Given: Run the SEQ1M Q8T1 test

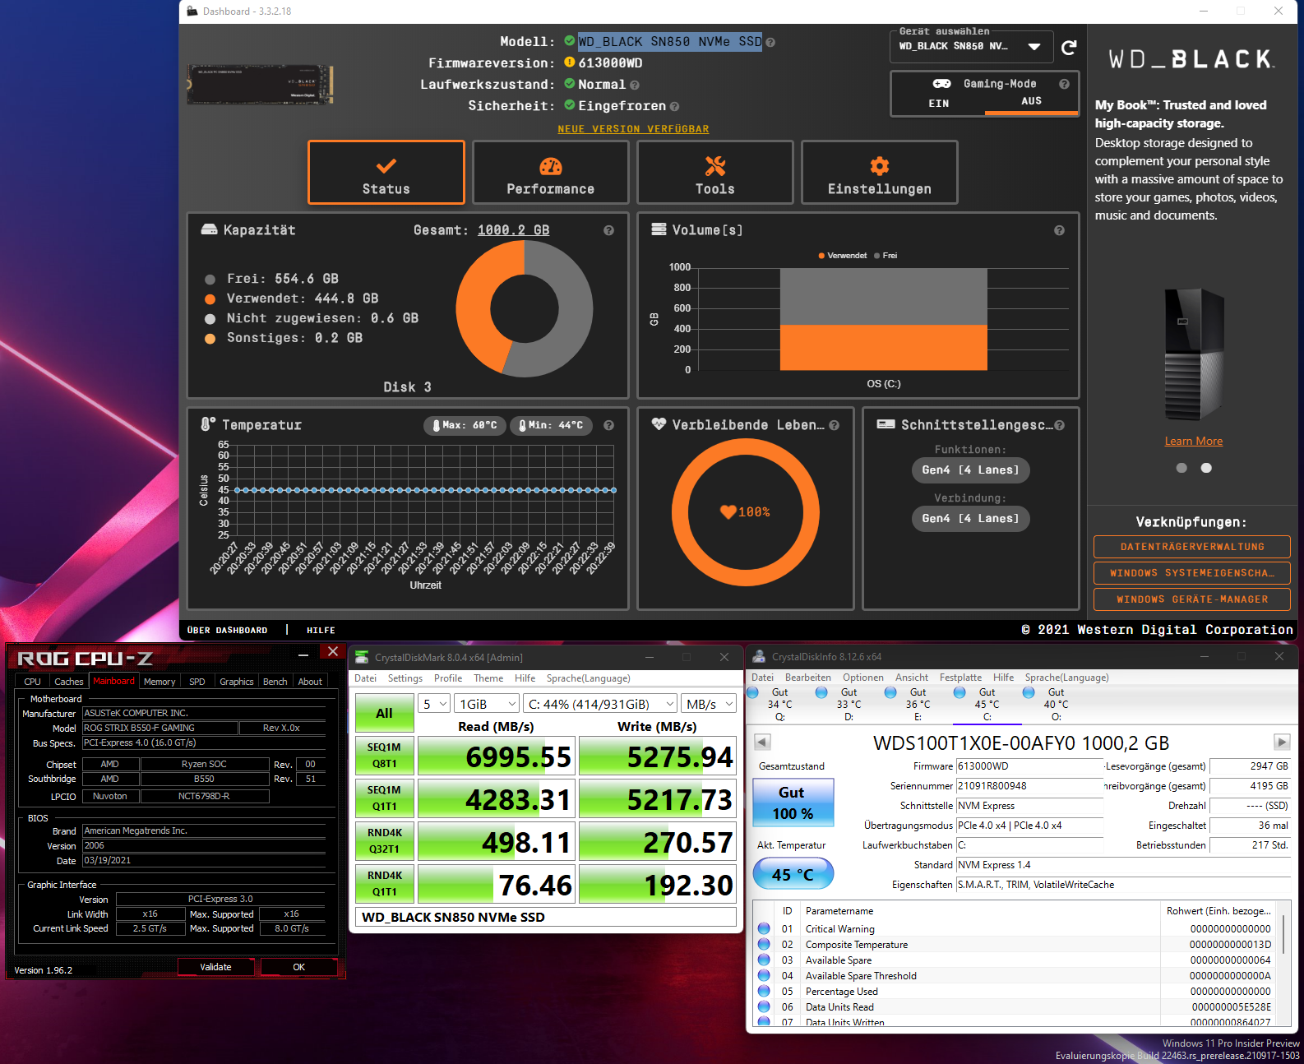Looking at the screenshot, I should [384, 756].
